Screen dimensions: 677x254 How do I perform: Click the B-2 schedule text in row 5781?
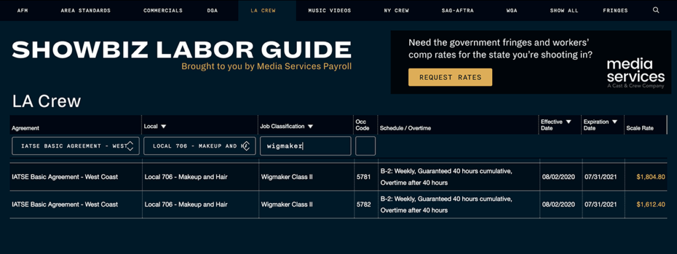click(x=446, y=177)
